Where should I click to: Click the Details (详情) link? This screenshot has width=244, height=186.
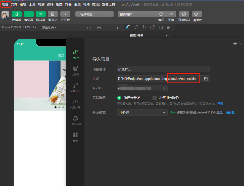coord(220,104)
